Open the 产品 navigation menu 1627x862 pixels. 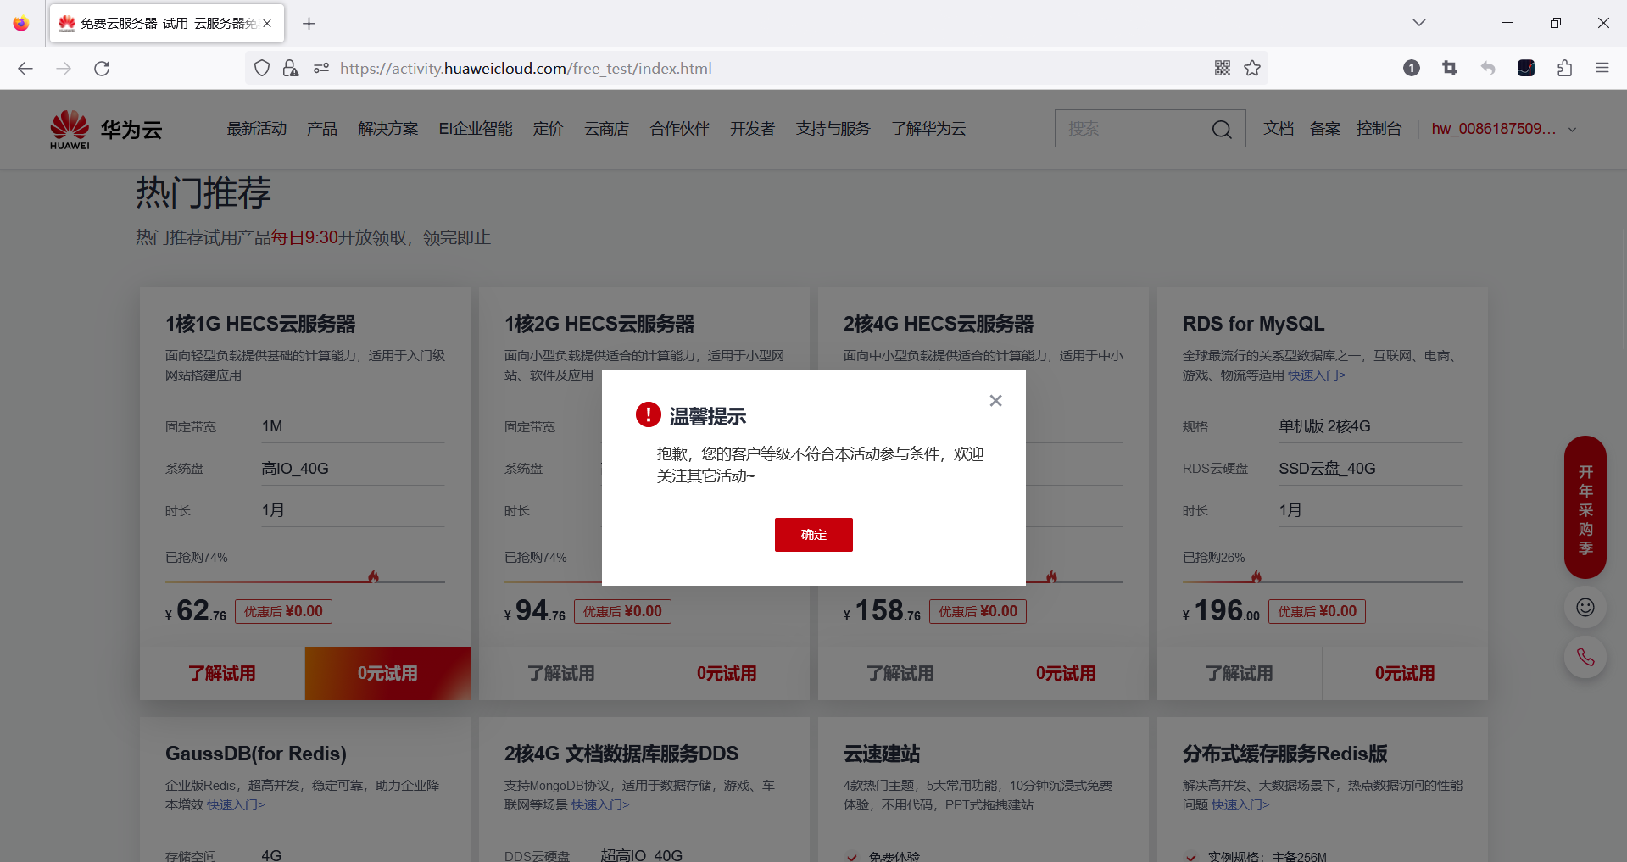[x=321, y=129]
